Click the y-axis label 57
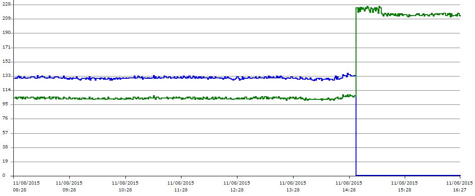 [5, 133]
